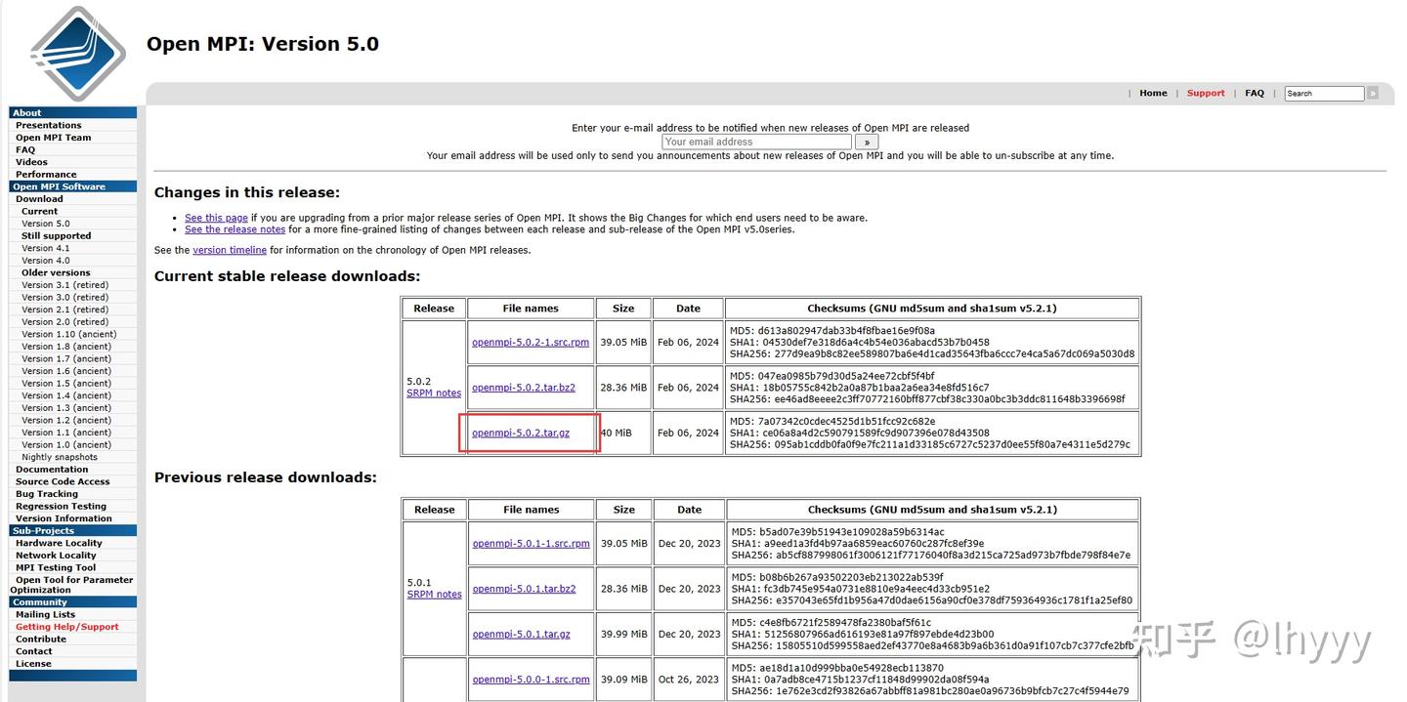This screenshot has height=702, width=1407.
Task: Click the About sidebar header
Action: (73, 113)
